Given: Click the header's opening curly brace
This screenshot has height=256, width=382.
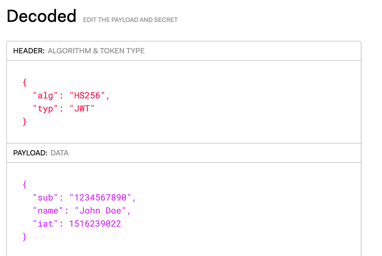Looking at the screenshot, I should click(x=25, y=82).
